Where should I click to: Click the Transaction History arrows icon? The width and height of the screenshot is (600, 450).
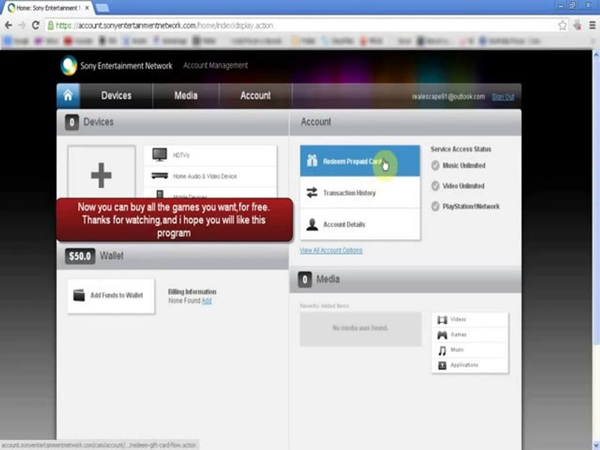[312, 192]
